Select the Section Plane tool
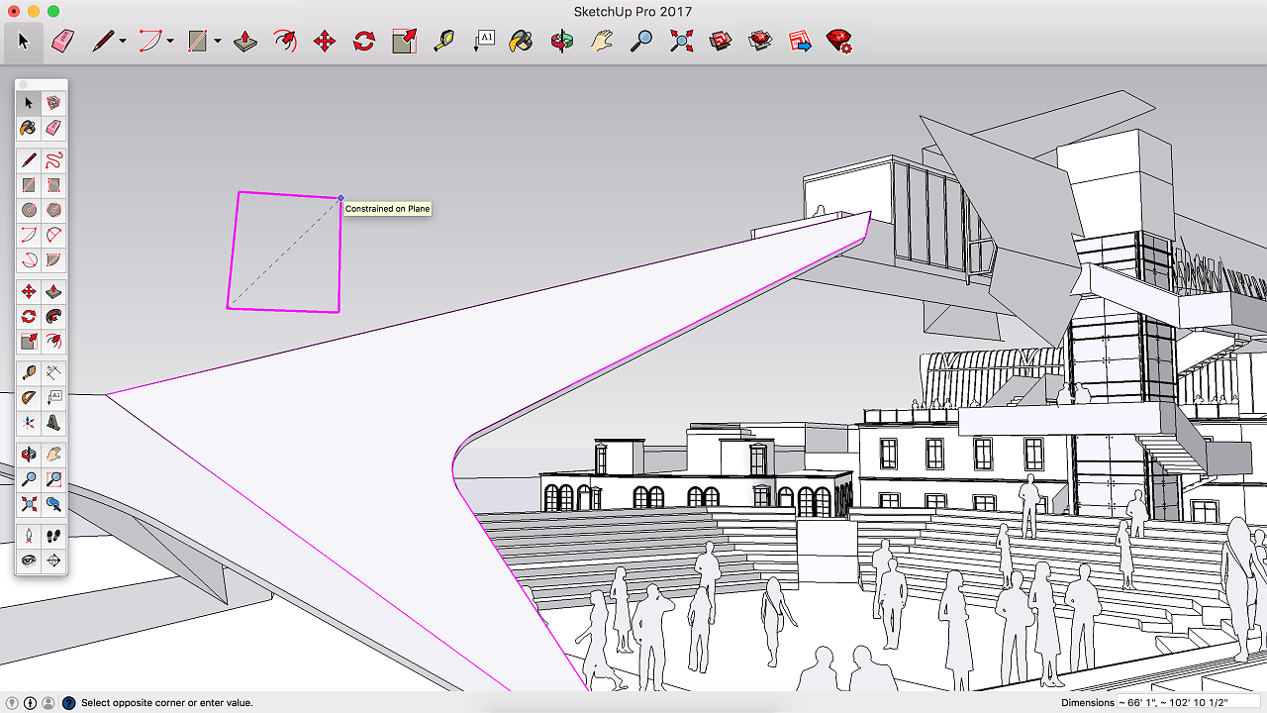This screenshot has width=1267, height=713. click(x=53, y=560)
